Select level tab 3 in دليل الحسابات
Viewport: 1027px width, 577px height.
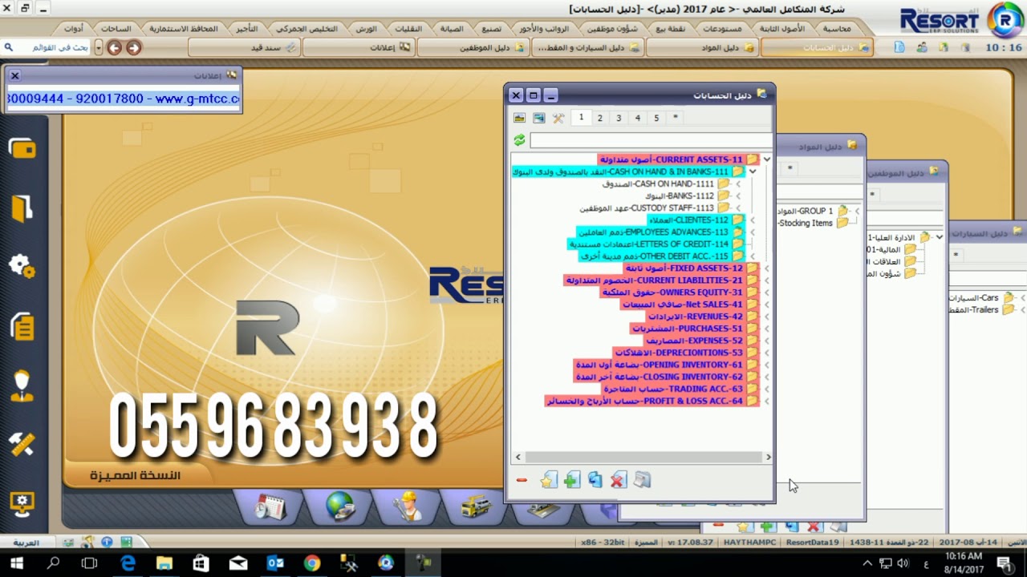click(619, 118)
